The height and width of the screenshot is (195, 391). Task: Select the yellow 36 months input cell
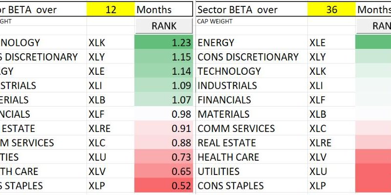[x=332, y=9]
